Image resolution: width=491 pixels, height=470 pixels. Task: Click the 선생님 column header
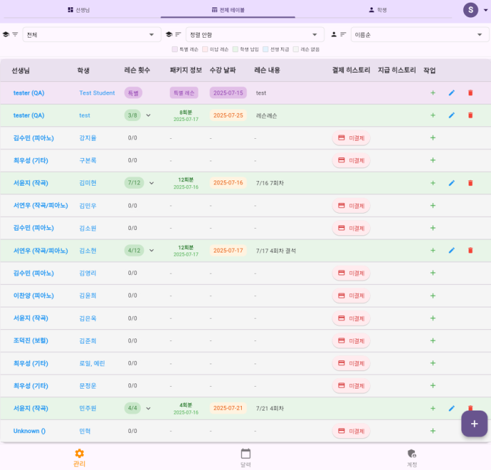(20, 71)
